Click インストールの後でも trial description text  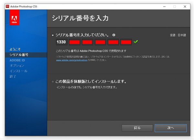[87, 87]
